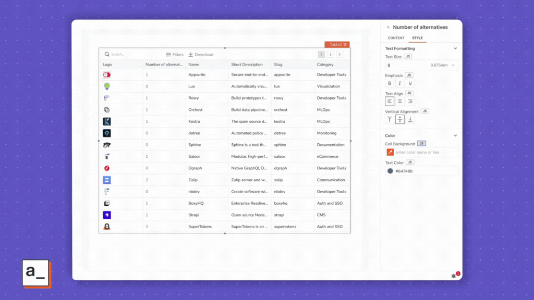This screenshot has width=534, height=300.
Task: Click the back arrow beside Number of alternatives
Action: [388, 27]
